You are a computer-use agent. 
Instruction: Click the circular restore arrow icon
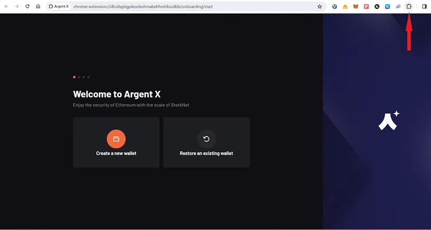click(206, 139)
